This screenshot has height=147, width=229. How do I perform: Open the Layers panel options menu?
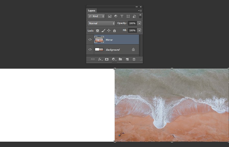coord(140,10)
